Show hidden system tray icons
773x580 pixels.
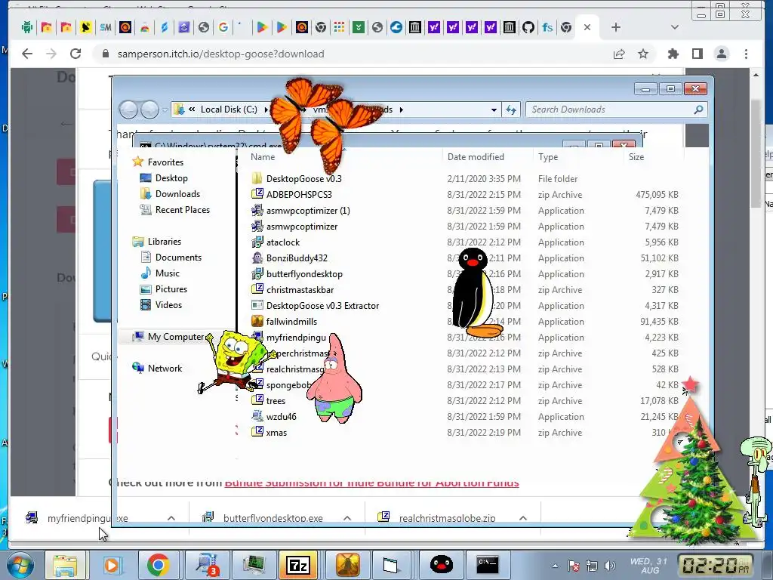point(555,566)
